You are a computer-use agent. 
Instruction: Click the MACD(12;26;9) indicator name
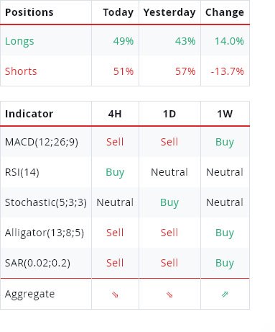coord(42,142)
